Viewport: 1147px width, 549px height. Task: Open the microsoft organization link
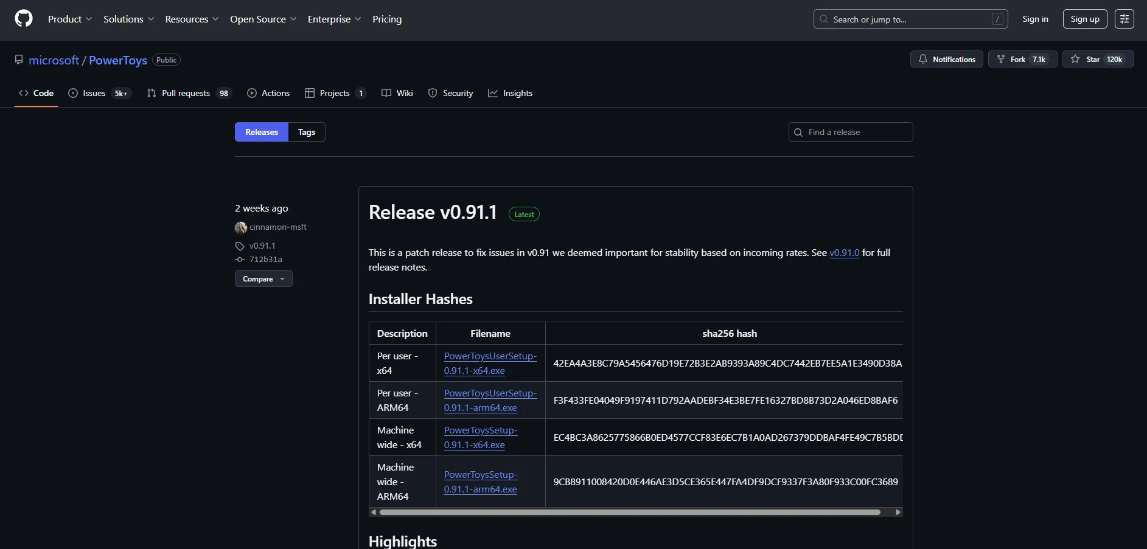click(x=54, y=60)
